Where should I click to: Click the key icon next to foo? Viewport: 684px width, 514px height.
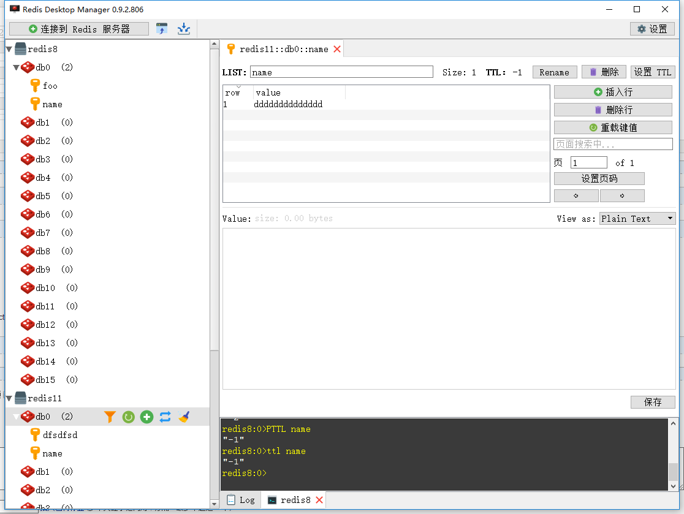36,85
